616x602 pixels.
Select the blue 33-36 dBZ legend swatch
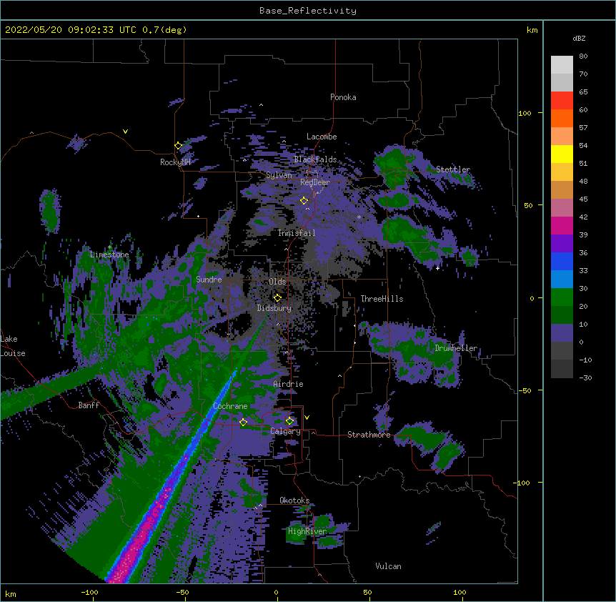(x=562, y=261)
